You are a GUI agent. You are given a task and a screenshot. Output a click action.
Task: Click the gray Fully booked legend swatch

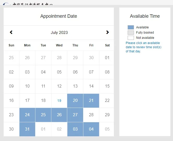(131, 33)
